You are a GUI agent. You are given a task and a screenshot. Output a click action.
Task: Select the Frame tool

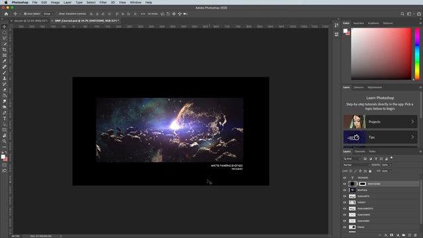click(5, 56)
